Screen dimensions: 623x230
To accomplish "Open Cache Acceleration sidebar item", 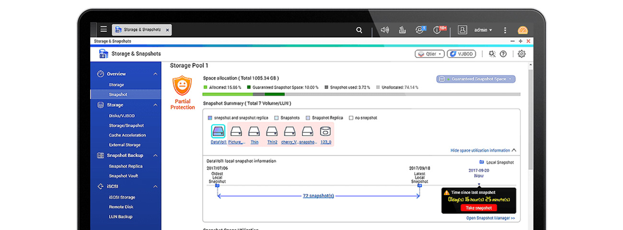I will 127,135.
